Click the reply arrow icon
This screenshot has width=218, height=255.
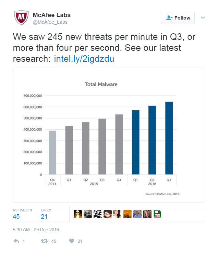[16, 241]
